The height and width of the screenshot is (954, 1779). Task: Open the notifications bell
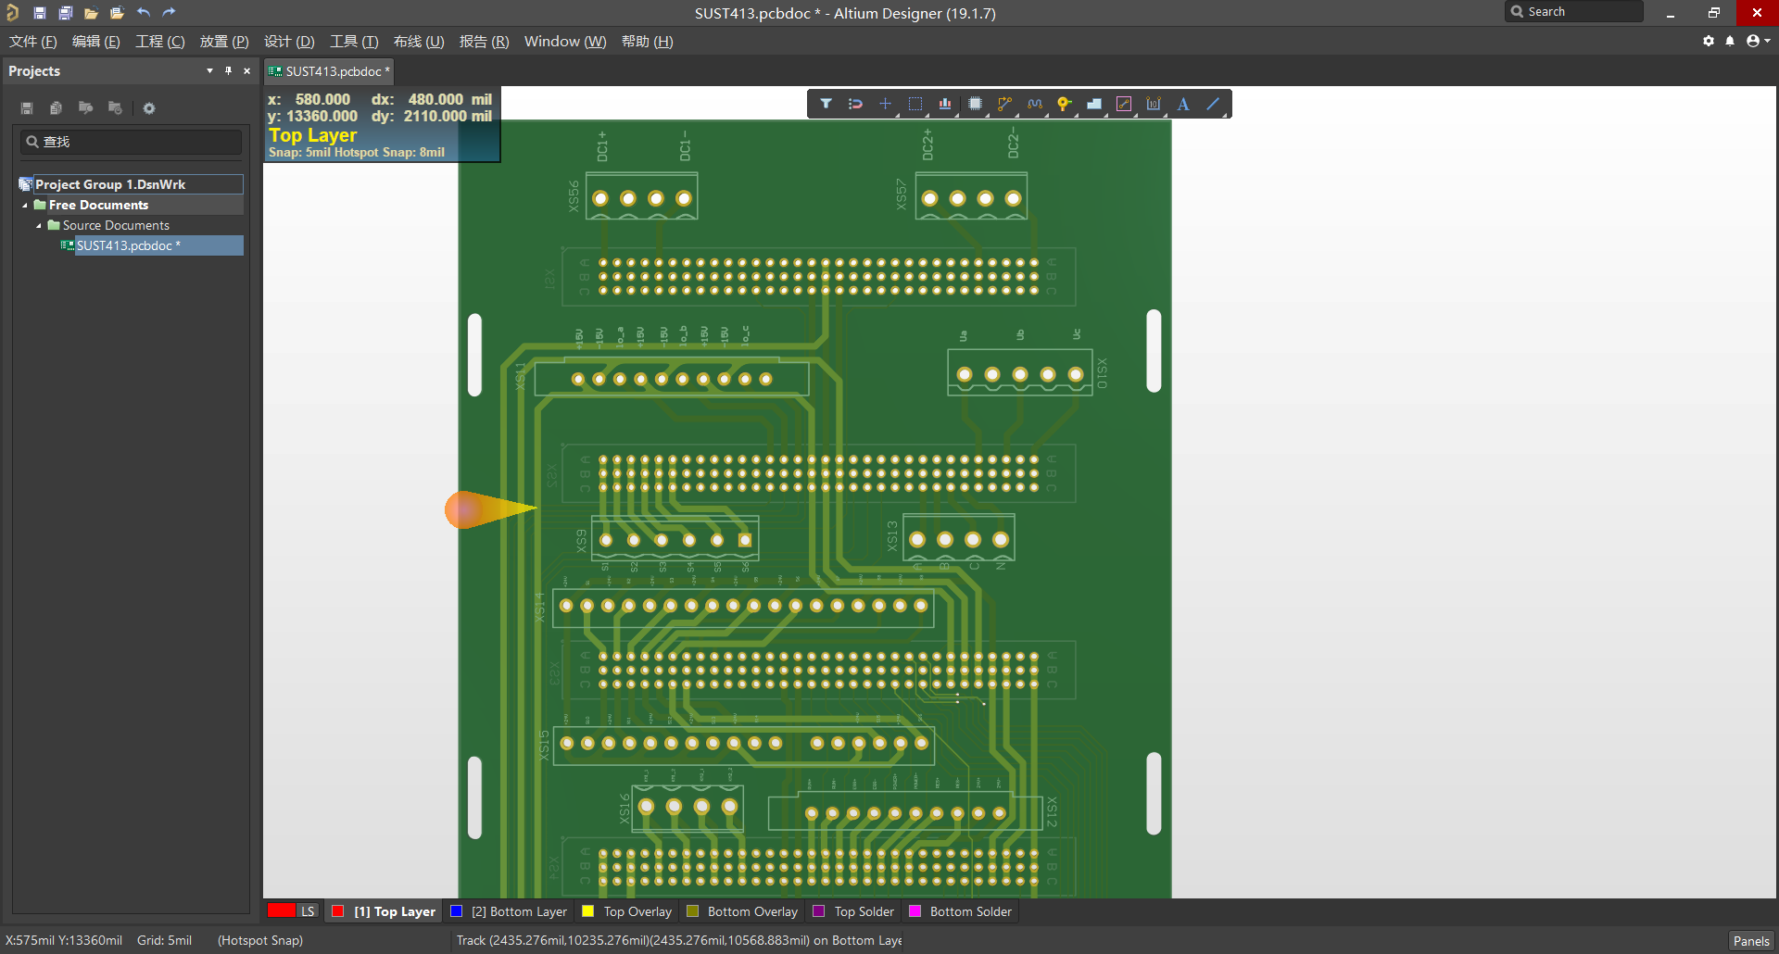point(1730,41)
